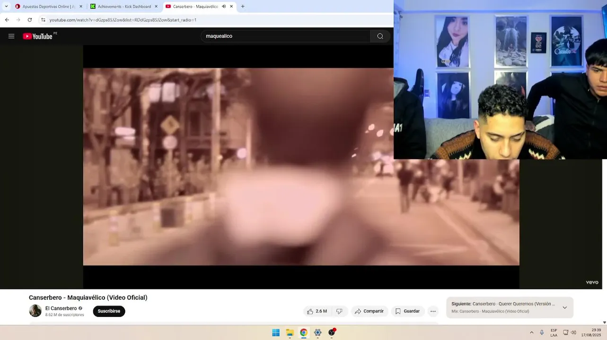Image resolution: width=607 pixels, height=340 pixels.
Task: Reload the current page
Action: [30, 20]
